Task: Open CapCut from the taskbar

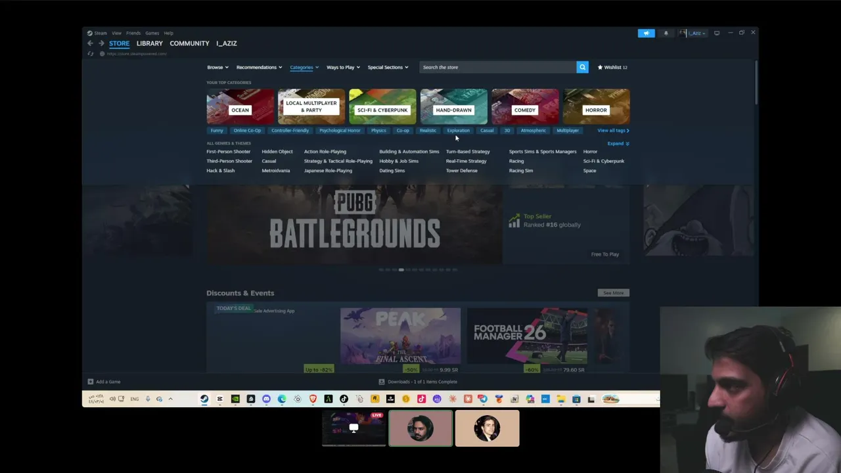Action: (x=219, y=399)
